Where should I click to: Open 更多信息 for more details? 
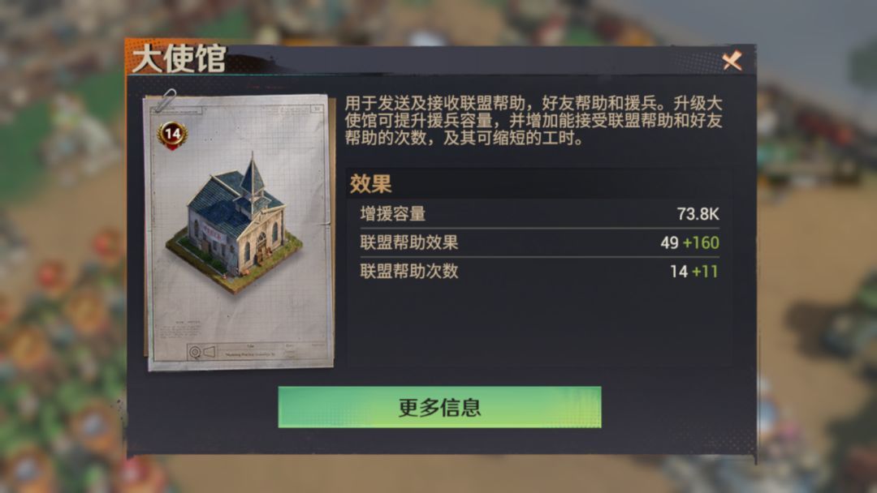[439, 407]
